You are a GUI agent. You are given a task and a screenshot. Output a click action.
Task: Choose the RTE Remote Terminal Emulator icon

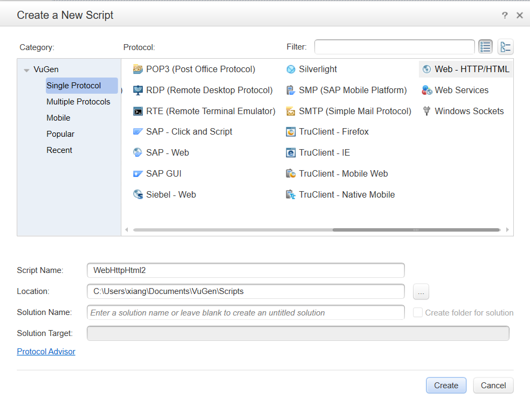tap(137, 111)
